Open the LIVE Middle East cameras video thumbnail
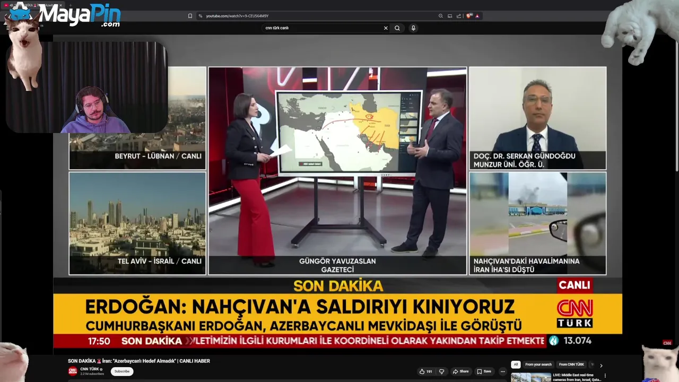The image size is (679, 382). (x=531, y=377)
